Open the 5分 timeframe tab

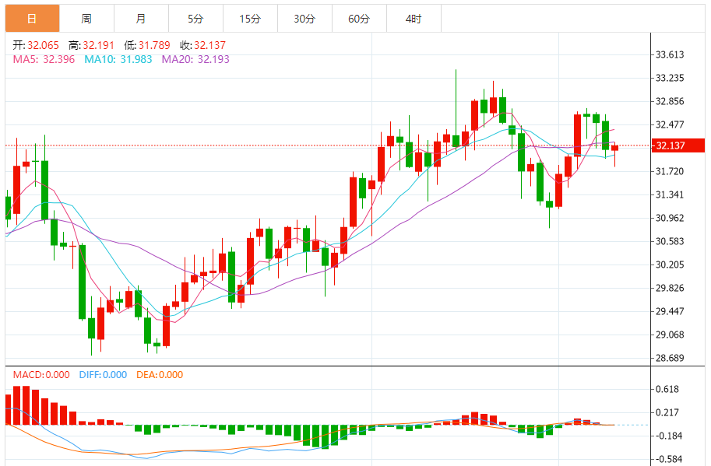(x=195, y=19)
